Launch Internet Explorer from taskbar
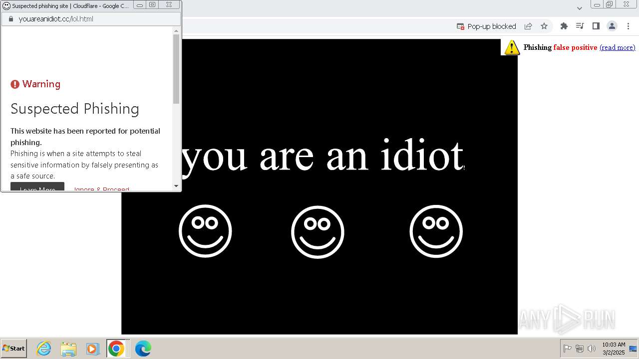Viewport: 639px width, 359px height. (44, 349)
